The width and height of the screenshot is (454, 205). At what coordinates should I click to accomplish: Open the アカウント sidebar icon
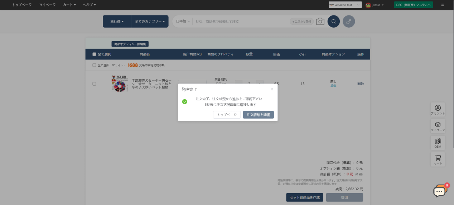[x=438, y=110]
